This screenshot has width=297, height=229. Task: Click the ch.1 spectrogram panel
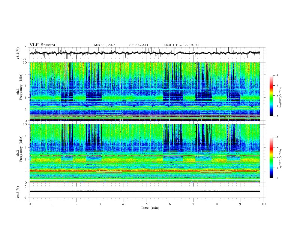[145, 91]
